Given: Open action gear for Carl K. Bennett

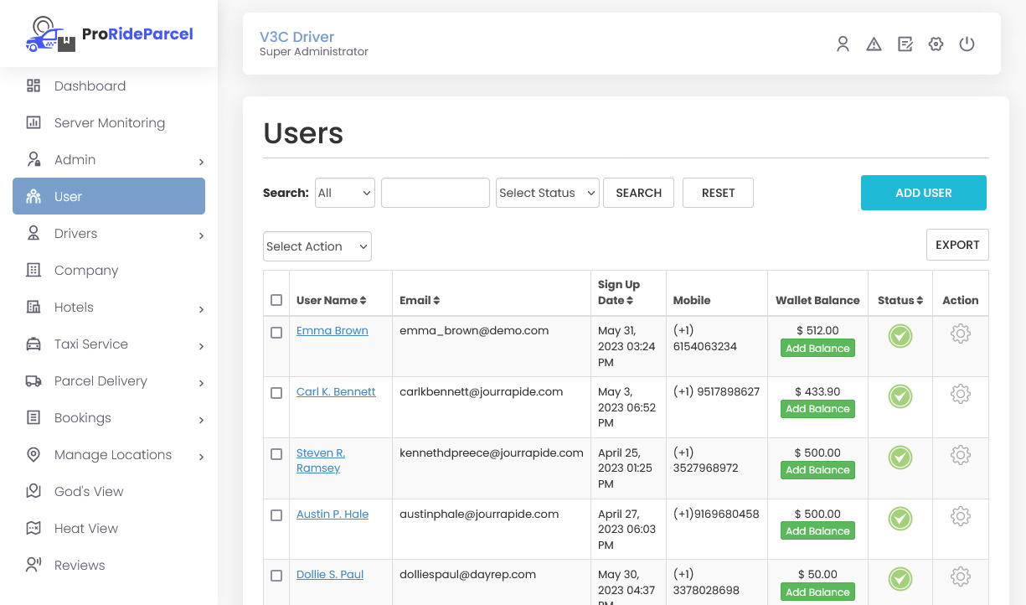Looking at the screenshot, I should point(961,394).
